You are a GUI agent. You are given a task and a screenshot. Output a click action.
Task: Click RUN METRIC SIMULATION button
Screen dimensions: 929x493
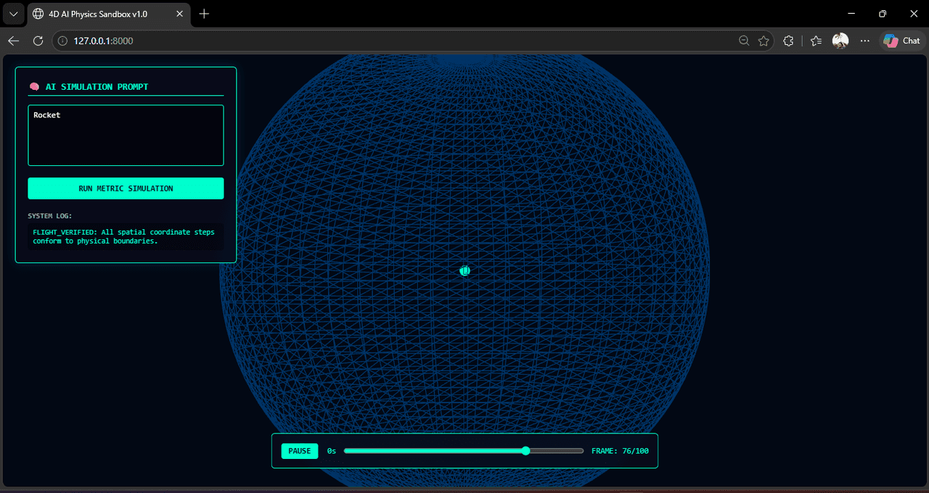pos(126,188)
